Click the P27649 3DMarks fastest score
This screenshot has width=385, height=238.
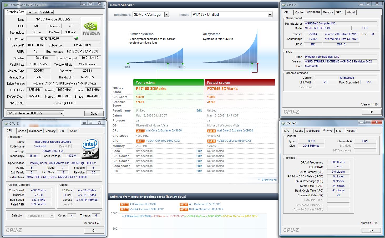[x=222, y=89]
